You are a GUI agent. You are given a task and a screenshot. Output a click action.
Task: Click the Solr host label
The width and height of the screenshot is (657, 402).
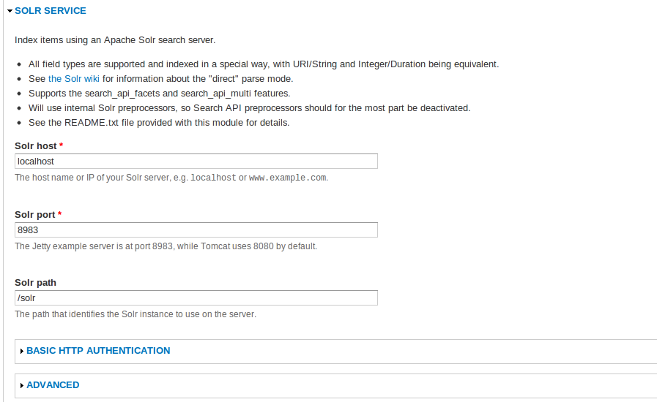[x=36, y=146]
